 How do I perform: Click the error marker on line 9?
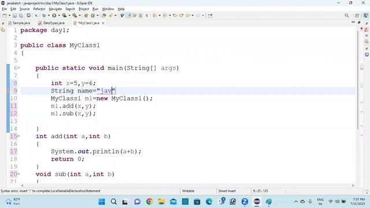pyautogui.click(x=8, y=91)
